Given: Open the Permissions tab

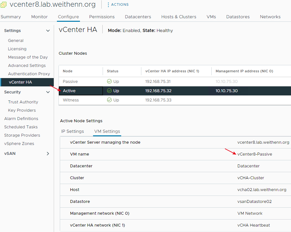Looking at the screenshot, I should 102,17.
